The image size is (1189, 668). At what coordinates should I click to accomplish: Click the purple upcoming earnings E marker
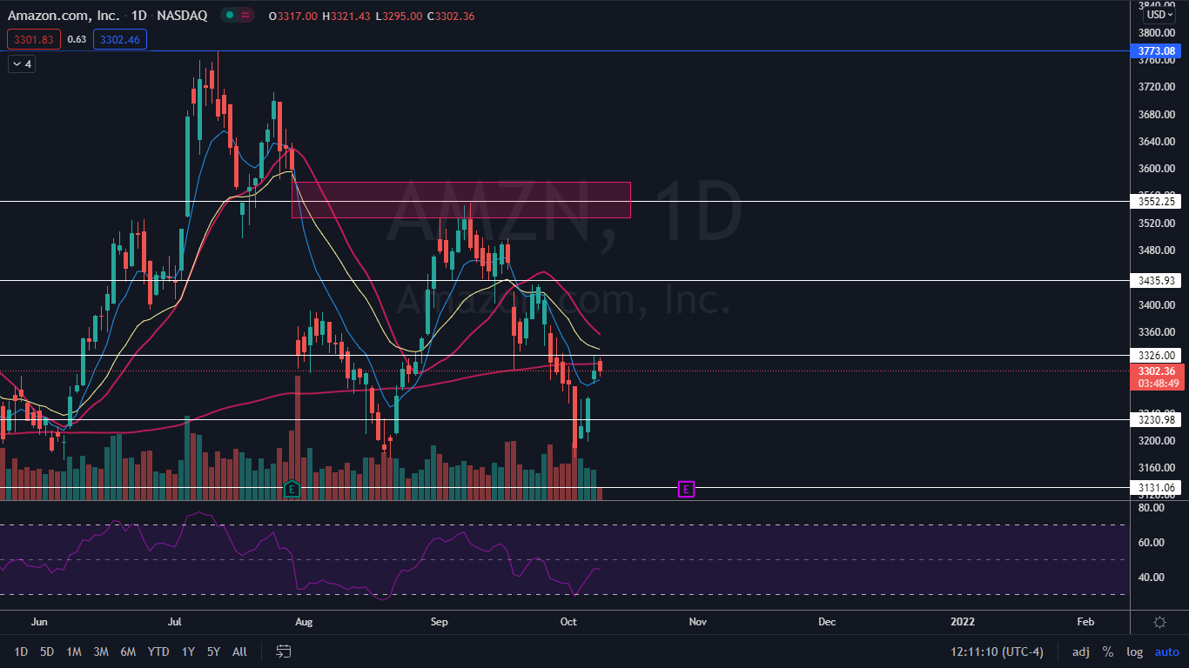click(x=686, y=490)
